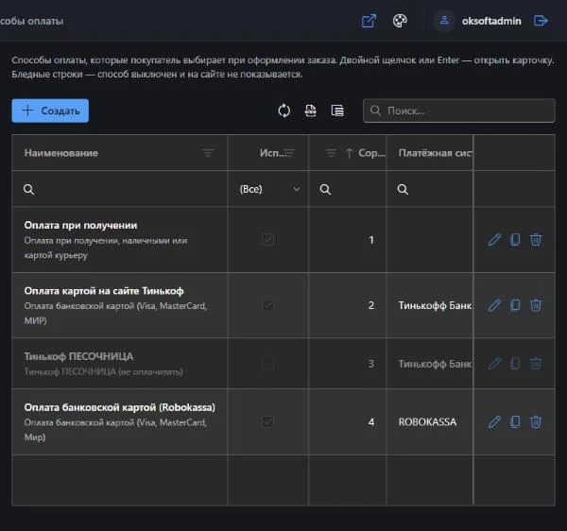567x531 pixels.
Task: Delete Оплата при получении row
Action: click(x=536, y=240)
